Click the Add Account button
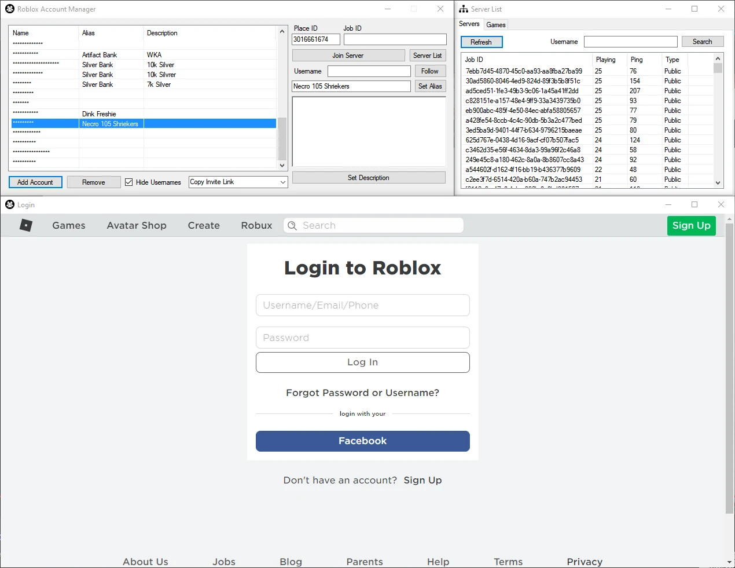 [x=35, y=182]
